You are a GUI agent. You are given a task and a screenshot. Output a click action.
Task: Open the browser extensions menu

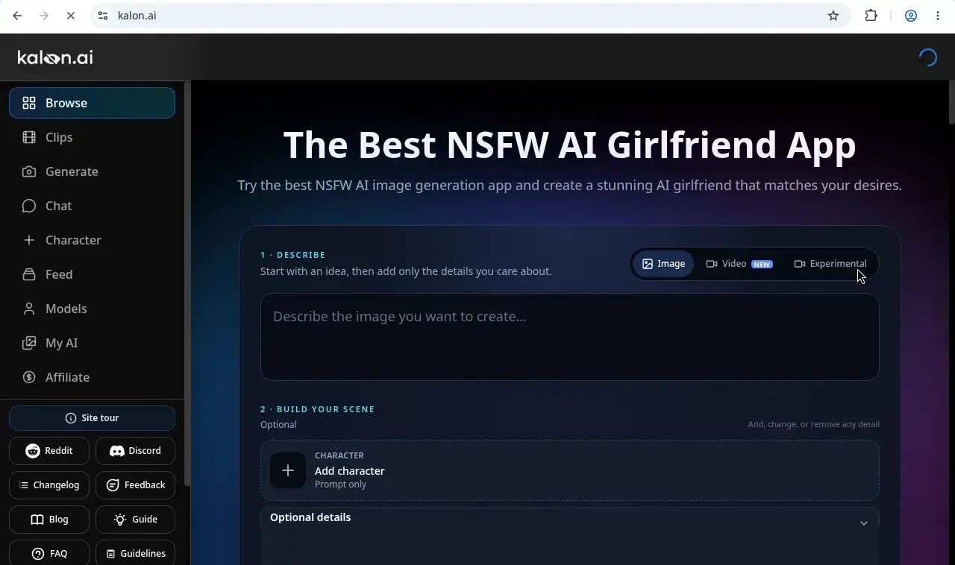click(x=871, y=16)
